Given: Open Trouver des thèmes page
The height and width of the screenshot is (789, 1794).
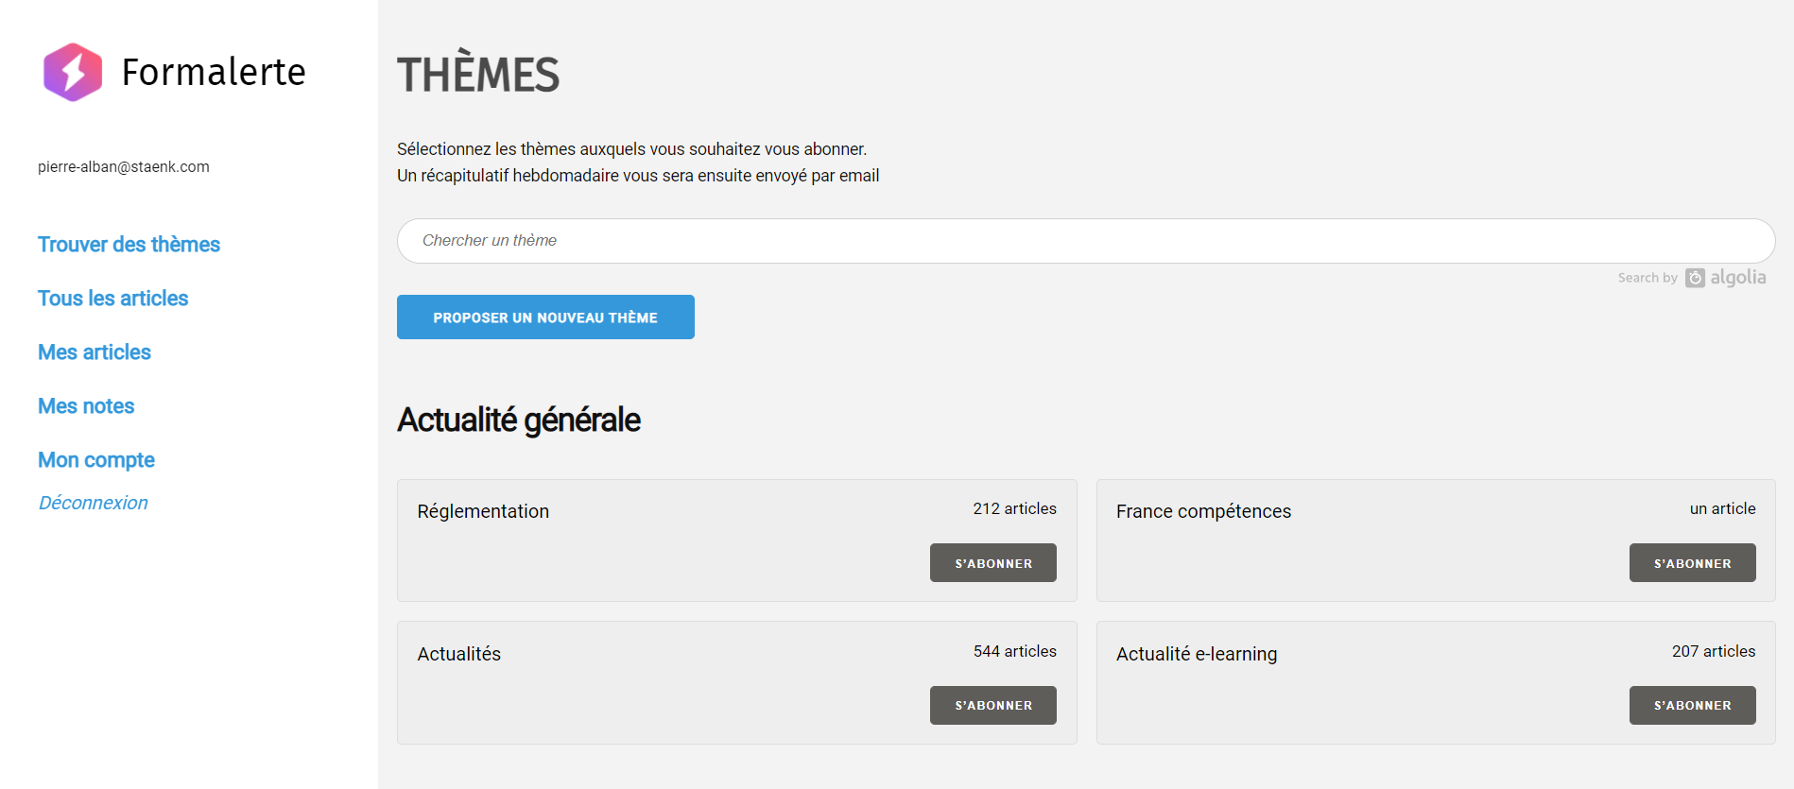Looking at the screenshot, I should click(x=129, y=245).
